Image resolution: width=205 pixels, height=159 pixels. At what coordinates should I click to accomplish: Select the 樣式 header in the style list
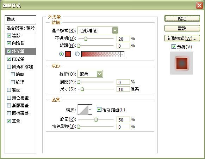pyautogui.click(x=20, y=19)
